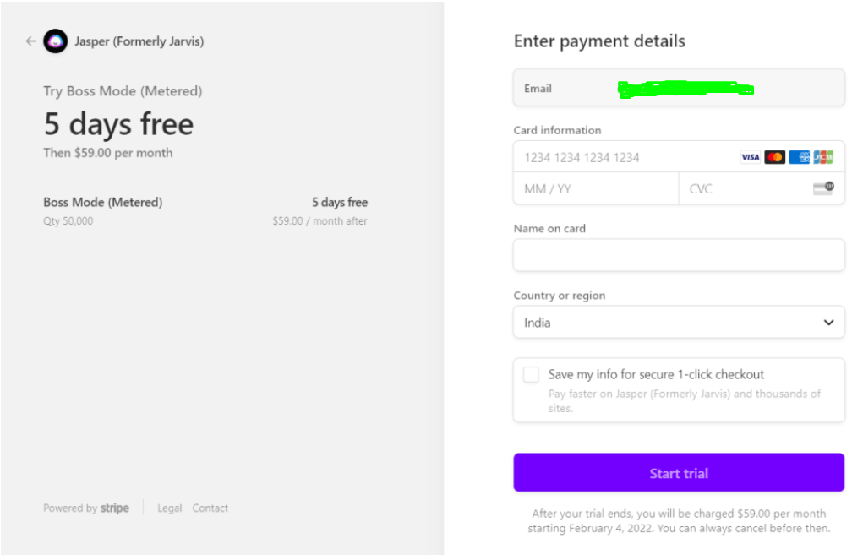Check Save my info for 1-click checkout

(531, 375)
